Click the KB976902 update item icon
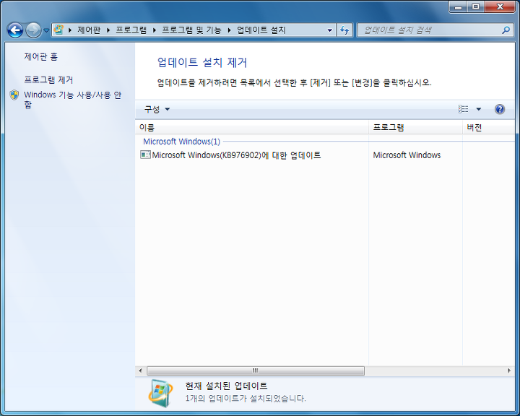520x416 pixels. [x=145, y=155]
